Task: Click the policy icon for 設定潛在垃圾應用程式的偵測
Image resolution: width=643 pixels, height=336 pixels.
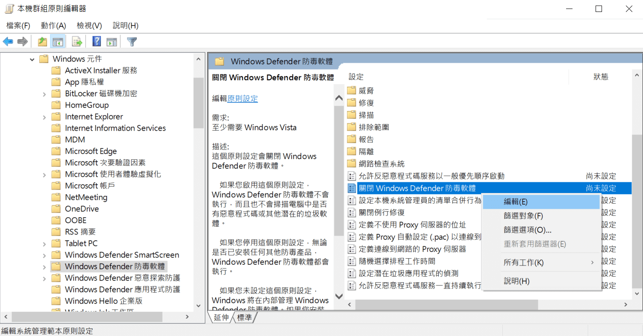Action: coord(352,273)
